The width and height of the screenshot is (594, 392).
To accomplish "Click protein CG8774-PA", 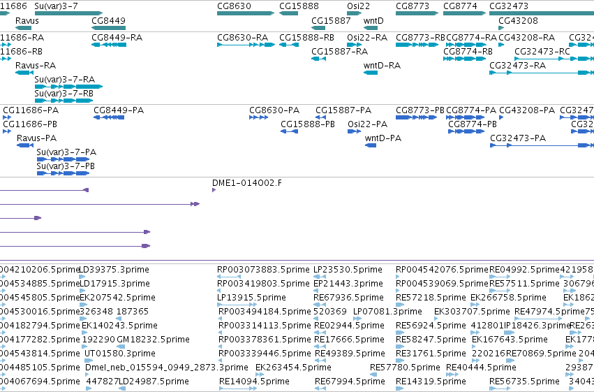I will tap(471, 110).
